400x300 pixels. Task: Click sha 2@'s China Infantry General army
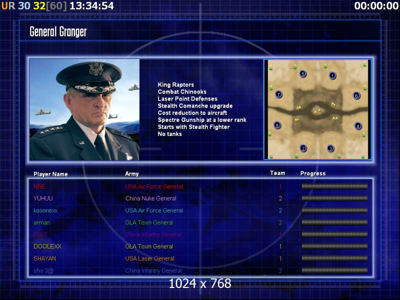click(x=153, y=270)
